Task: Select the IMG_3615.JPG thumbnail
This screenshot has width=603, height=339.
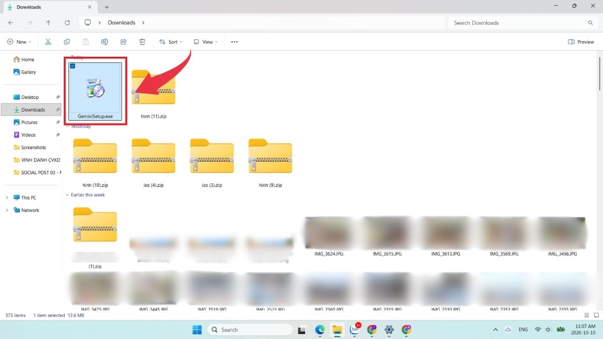Action: tap(387, 233)
